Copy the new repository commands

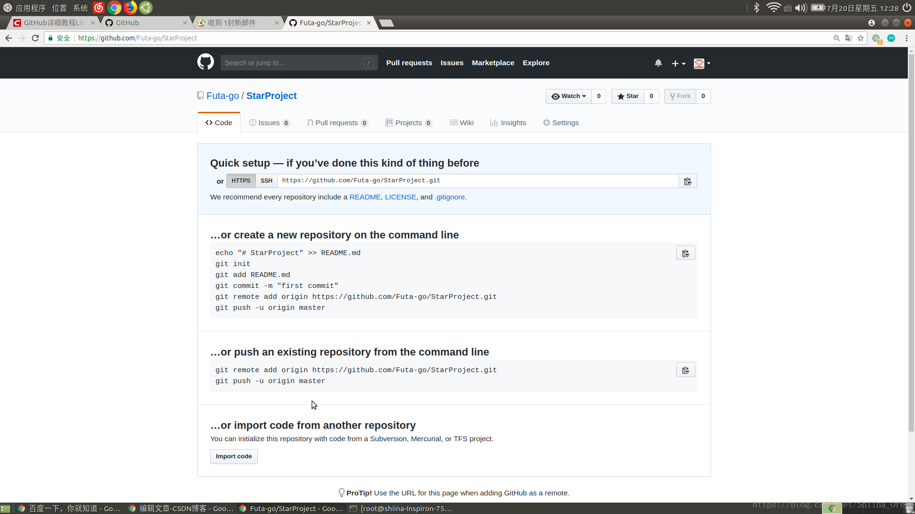685,253
